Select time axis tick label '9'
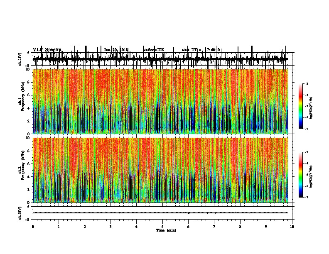Screen dimensions: 329x254 [x=266, y=227]
